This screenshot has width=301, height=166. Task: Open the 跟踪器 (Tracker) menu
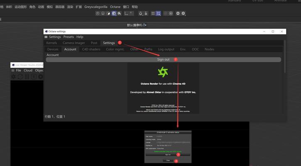[60, 7]
